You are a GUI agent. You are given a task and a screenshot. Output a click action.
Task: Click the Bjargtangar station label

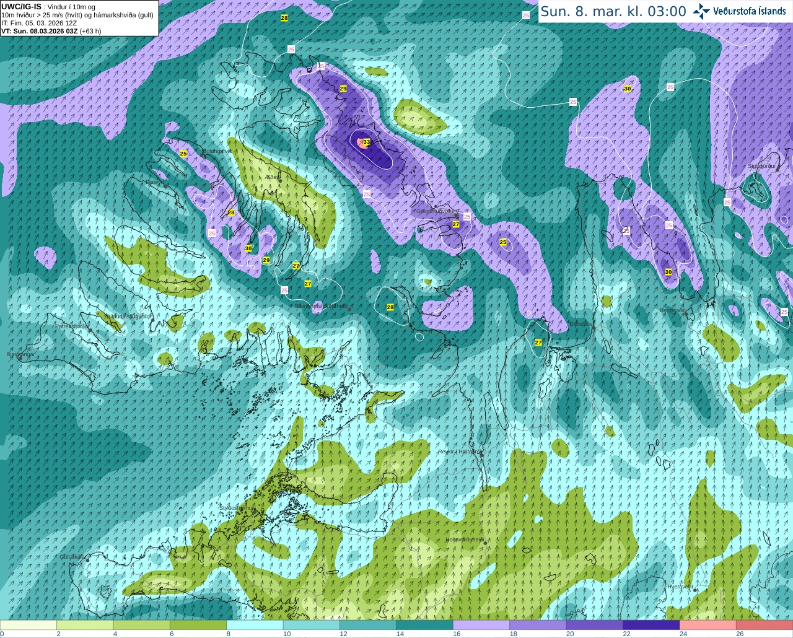(x=20, y=354)
